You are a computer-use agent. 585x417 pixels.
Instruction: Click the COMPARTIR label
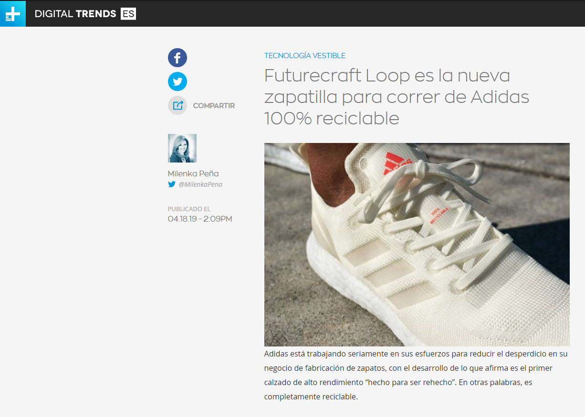point(214,106)
